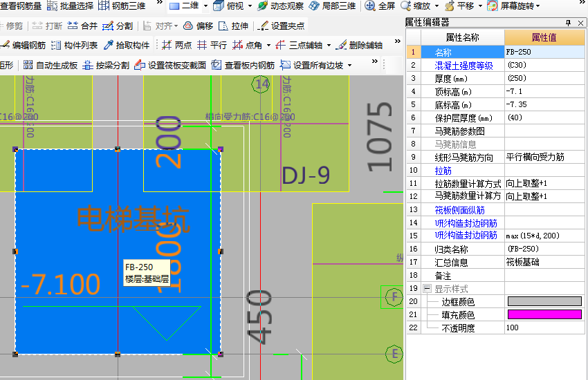
Task: Click the 属性值 column header
Action: coord(544,37)
